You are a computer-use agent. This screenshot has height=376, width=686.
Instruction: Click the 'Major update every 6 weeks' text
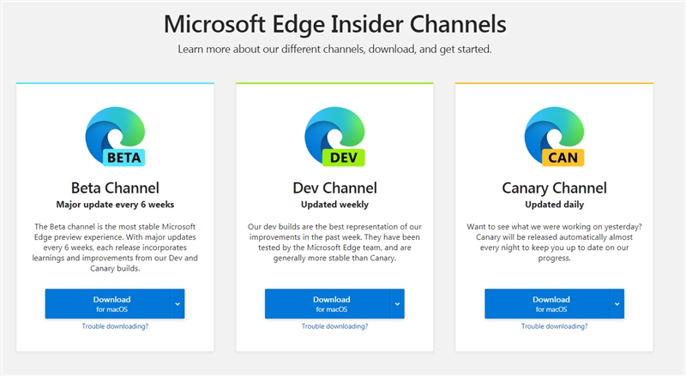115,205
